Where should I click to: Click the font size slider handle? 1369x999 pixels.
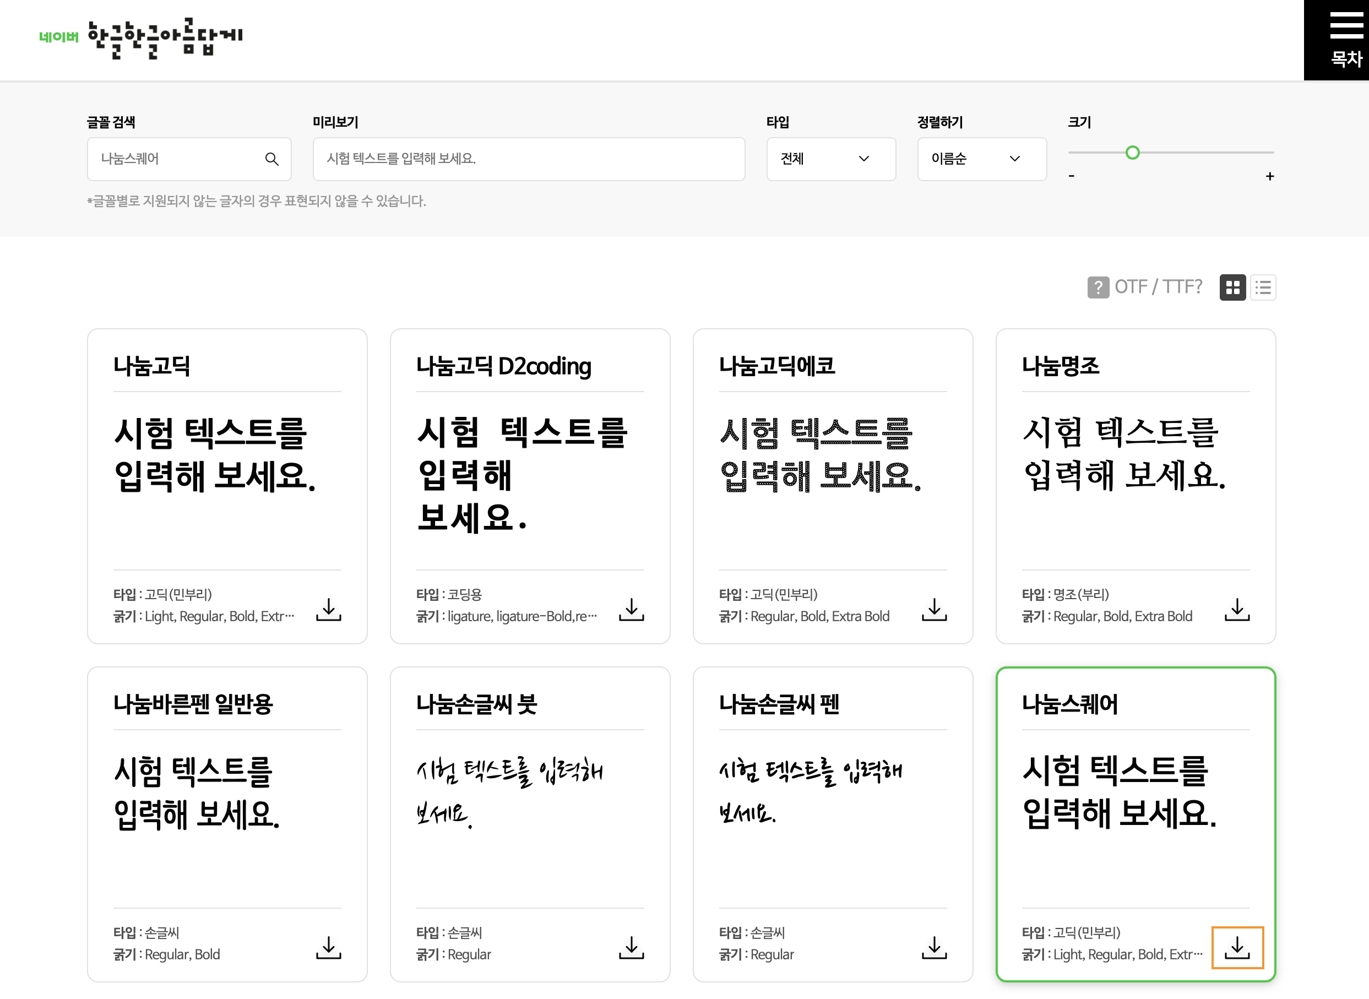pyautogui.click(x=1133, y=153)
